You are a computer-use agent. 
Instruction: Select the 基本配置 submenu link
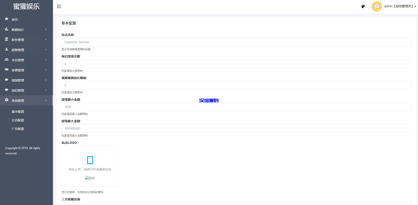[18, 112]
